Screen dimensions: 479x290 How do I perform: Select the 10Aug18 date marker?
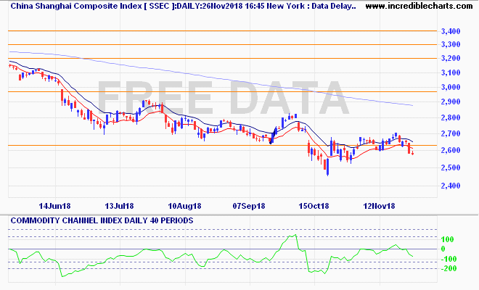click(184, 206)
